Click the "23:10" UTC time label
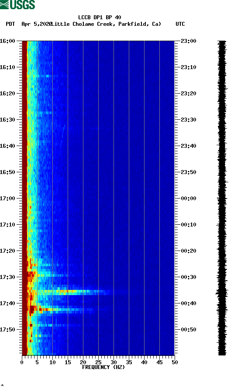Viewport: 241px width, 390px height. tap(189, 67)
